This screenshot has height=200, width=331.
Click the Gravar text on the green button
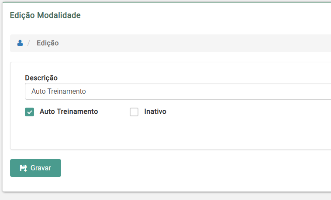(41, 168)
